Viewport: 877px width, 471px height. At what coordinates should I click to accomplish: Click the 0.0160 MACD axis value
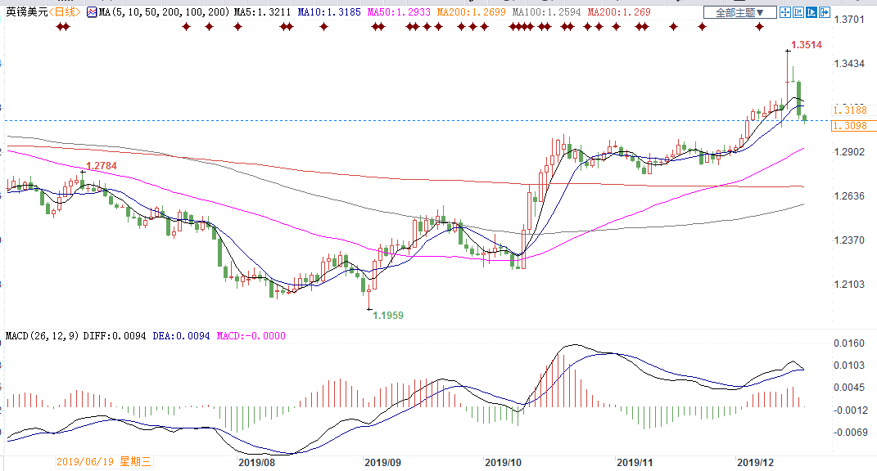click(x=849, y=343)
